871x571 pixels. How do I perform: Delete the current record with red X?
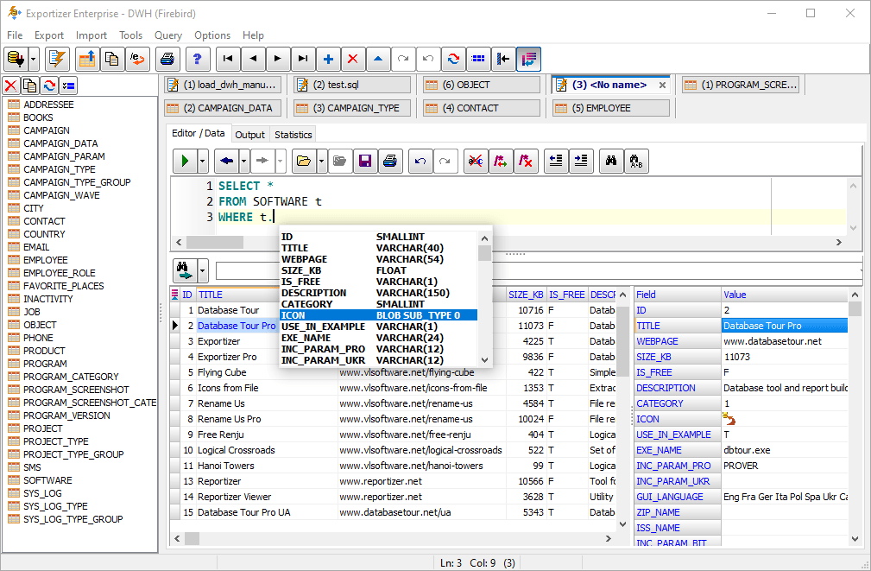tap(353, 59)
